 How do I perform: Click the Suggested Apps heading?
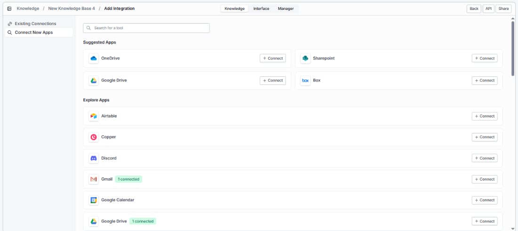[99, 42]
